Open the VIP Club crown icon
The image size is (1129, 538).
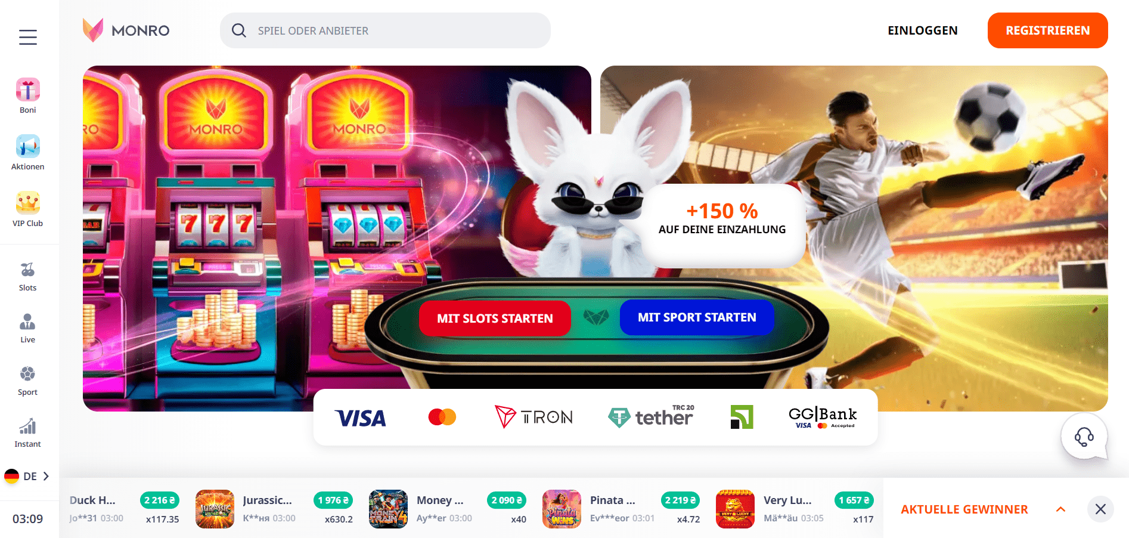(27, 203)
